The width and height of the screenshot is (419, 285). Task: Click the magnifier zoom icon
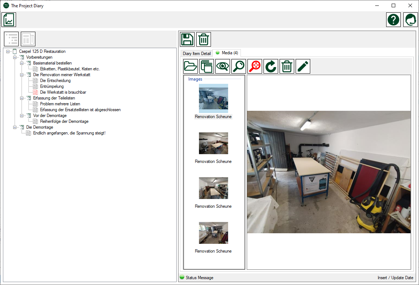click(x=239, y=66)
